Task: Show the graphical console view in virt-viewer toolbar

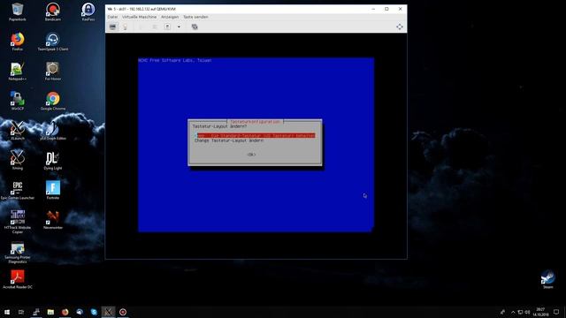Action: point(113,26)
